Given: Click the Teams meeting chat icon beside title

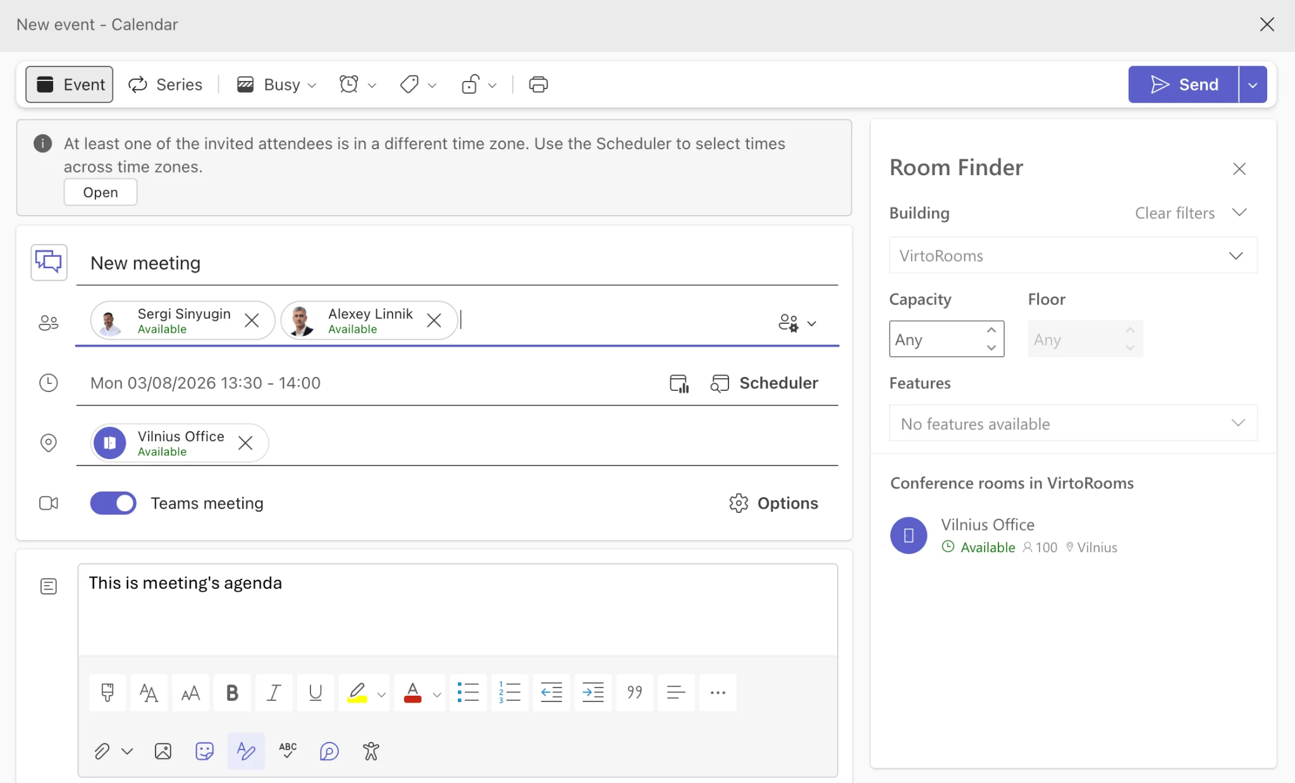Looking at the screenshot, I should [x=49, y=262].
